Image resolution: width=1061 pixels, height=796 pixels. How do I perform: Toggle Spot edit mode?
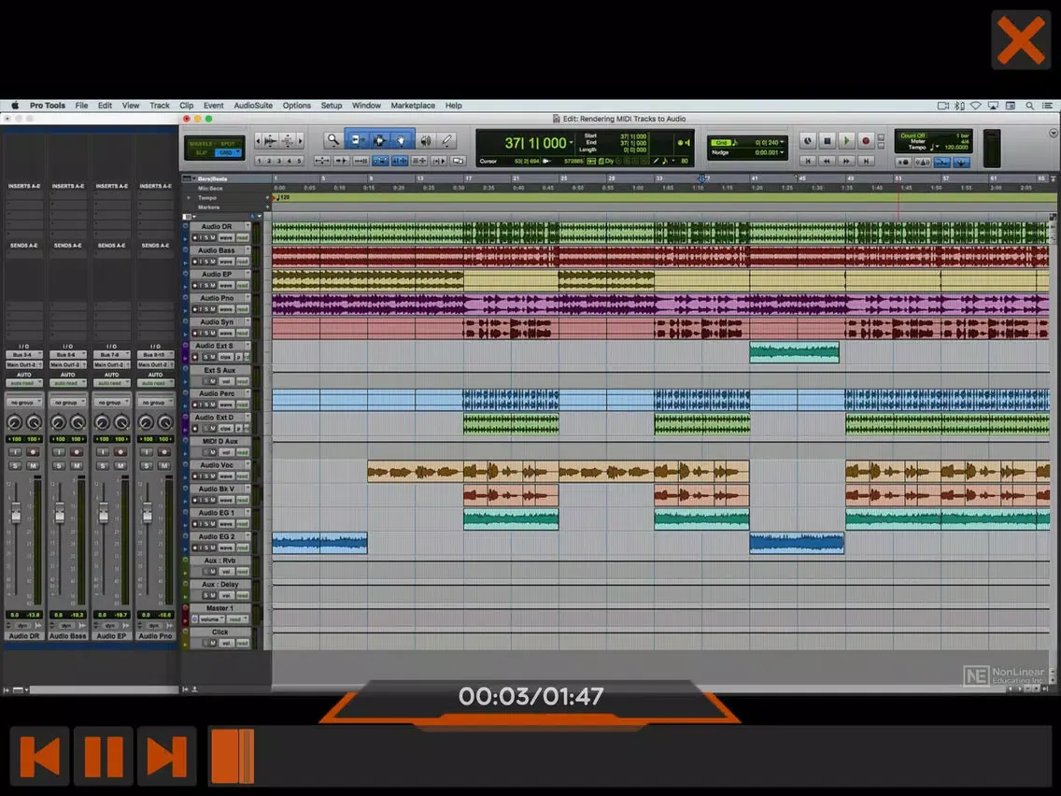tap(228, 144)
